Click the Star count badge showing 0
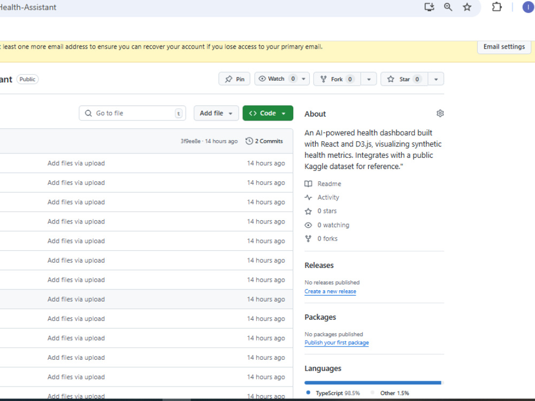Image resolution: width=535 pixels, height=401 pixels. (x=417, y=79)
